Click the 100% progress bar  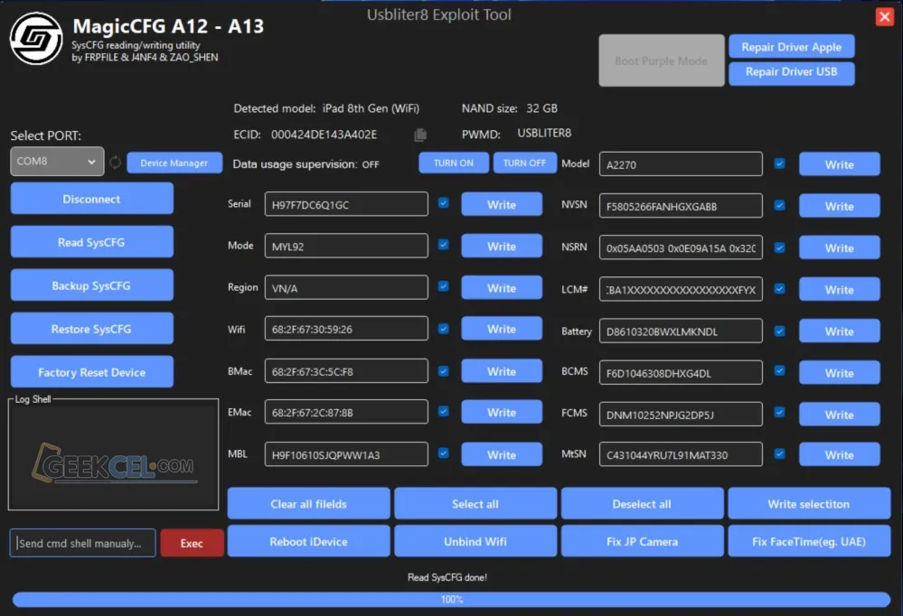tap(452, 600)
